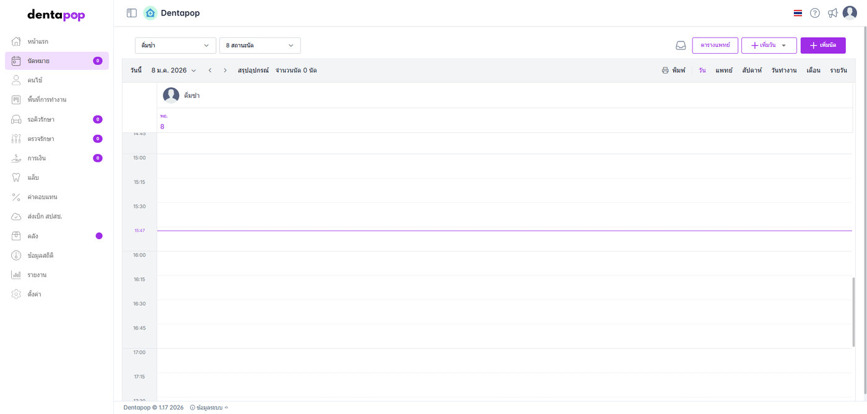Click the รายงาน bar chart icon

(16, 275)
